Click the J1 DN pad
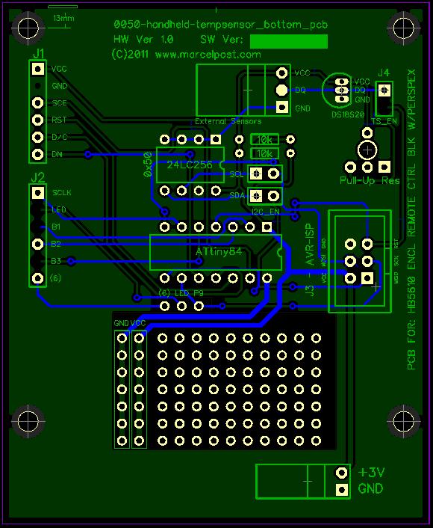433x528 pixels. [x=37, y=154]
